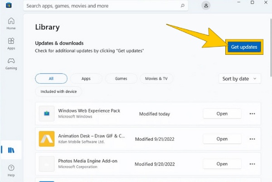Click Windows Web Experience Pack title
Screen dimensions: 272x182
pos(89,110)
